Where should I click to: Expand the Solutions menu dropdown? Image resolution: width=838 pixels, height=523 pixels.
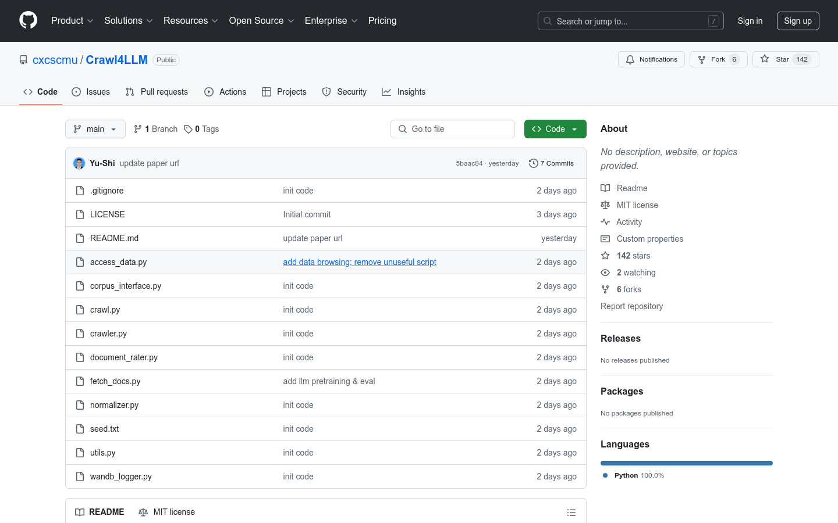point(129,20)
